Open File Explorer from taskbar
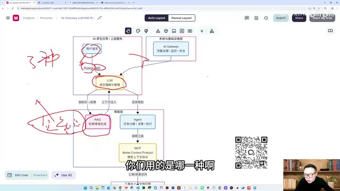The height and width of the screenshot is (191, 340). (x=97, y=188)
